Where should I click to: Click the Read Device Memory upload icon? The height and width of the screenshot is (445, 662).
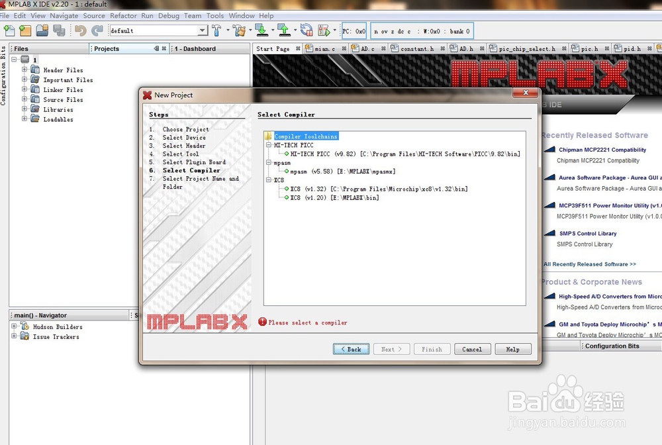(x=284, y=30)
